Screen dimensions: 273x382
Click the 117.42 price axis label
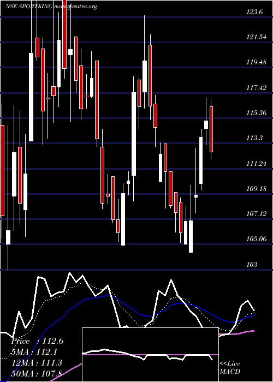pyautogui.click(x=256, y=87)
